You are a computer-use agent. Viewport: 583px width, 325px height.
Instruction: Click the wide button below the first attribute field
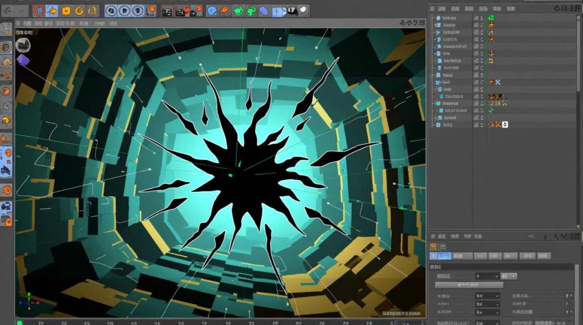[x=469, y=285]
